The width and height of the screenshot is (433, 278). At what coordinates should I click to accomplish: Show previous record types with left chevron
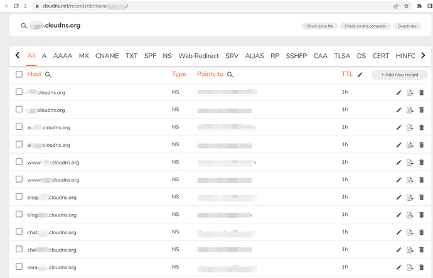point(18,55)
